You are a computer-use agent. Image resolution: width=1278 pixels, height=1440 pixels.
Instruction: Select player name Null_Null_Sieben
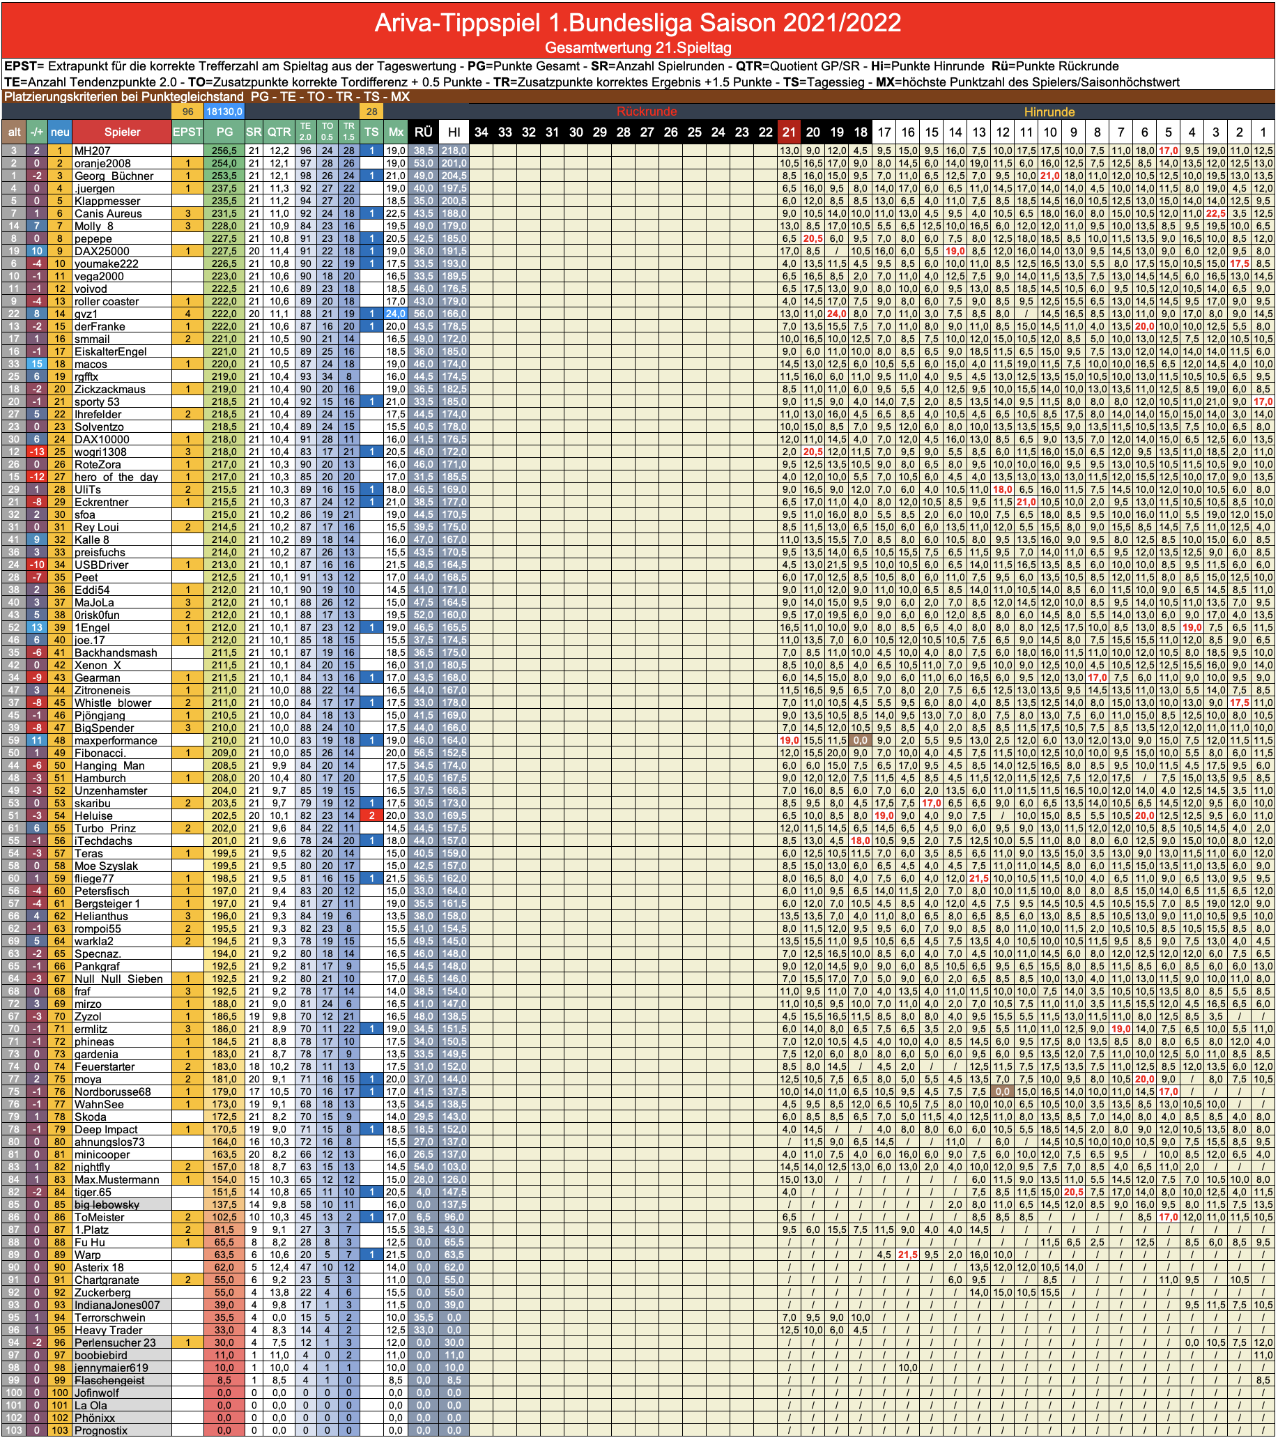(x=118, y=979)
